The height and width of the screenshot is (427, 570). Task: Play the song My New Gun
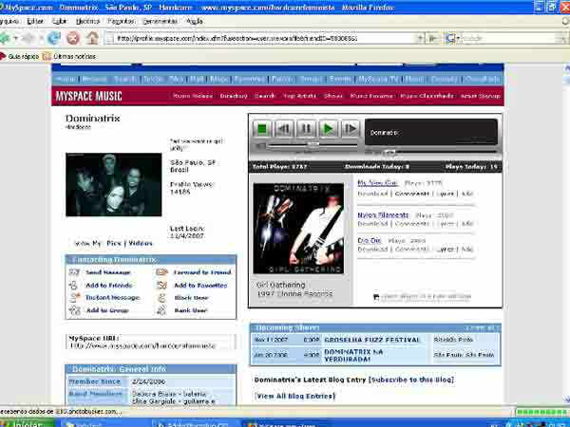[377, 183]
